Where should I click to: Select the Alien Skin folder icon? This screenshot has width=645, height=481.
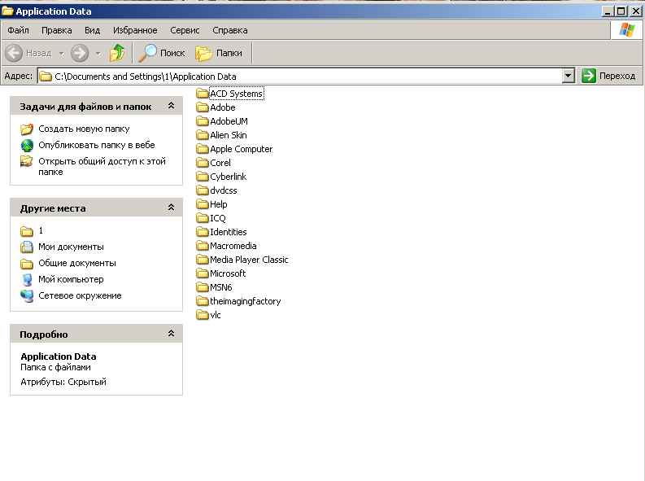tap(202, 135)
